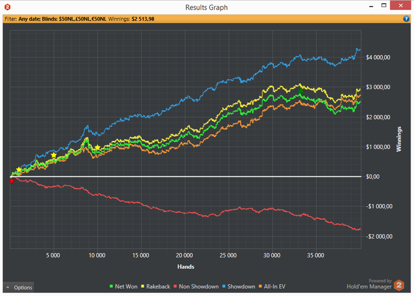Click the $0,00 axis label
This screenshot has width=414, height=296.
tap(373, 176)
